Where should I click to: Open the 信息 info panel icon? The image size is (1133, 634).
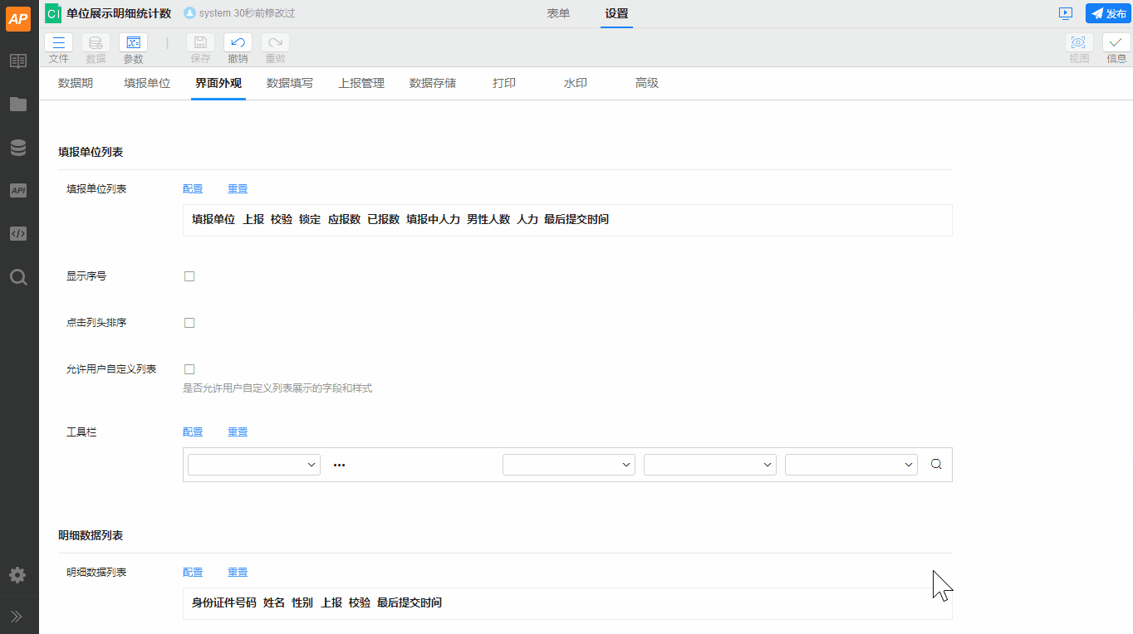point(1116,43)
